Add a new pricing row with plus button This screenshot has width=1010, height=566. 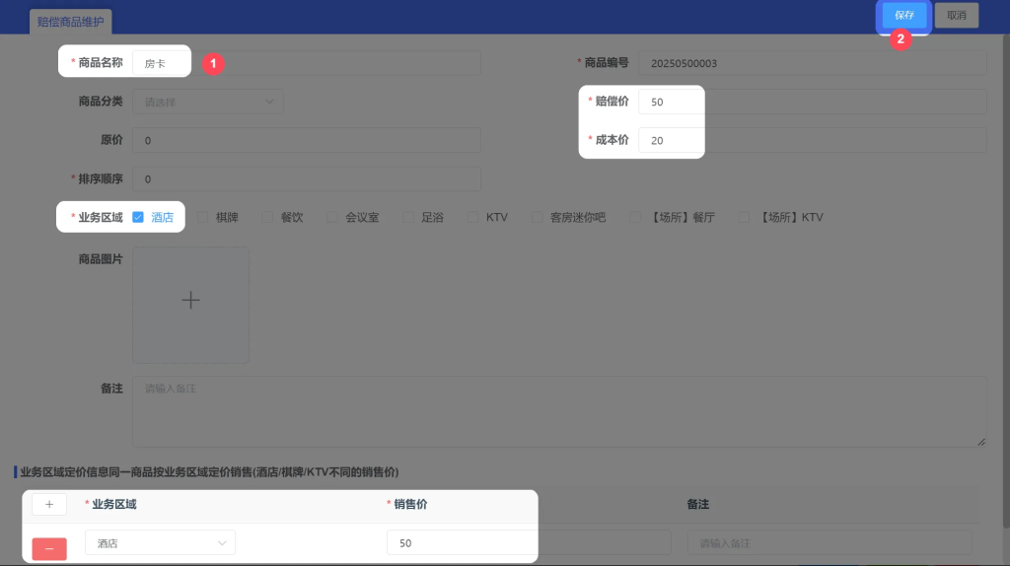click(x=49, y=504)
